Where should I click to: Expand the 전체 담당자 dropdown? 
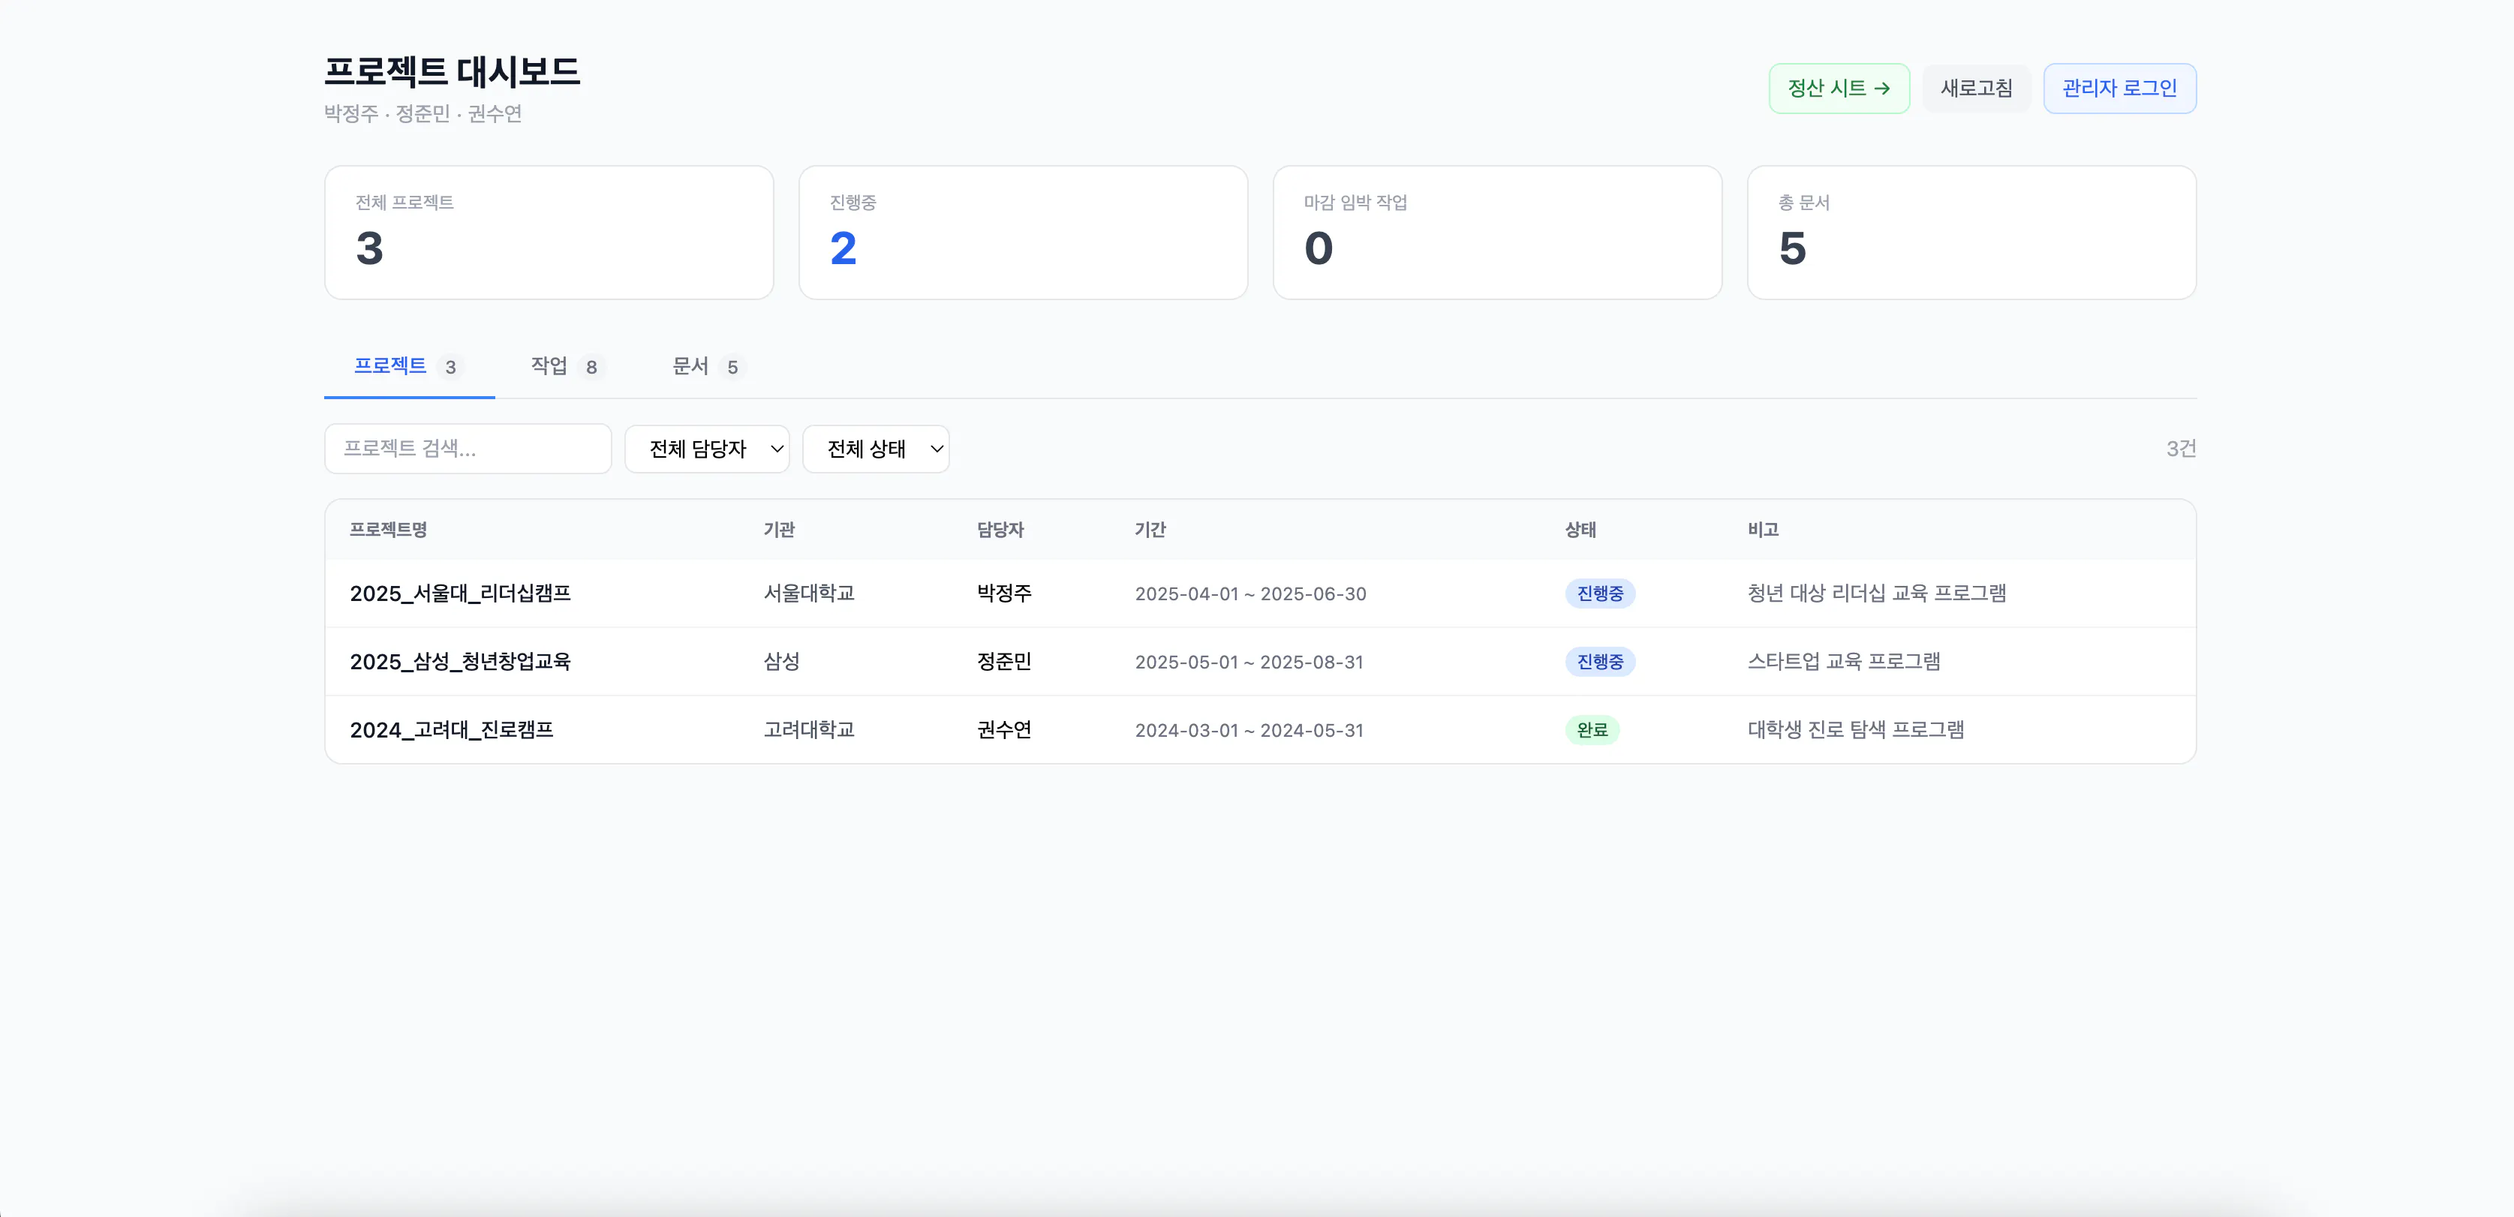click(x=708, y=449)
